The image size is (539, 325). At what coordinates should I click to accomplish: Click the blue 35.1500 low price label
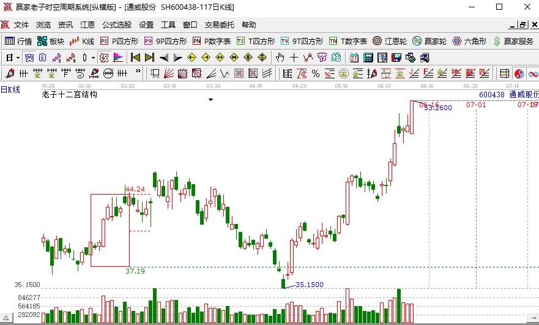(310, 285)
